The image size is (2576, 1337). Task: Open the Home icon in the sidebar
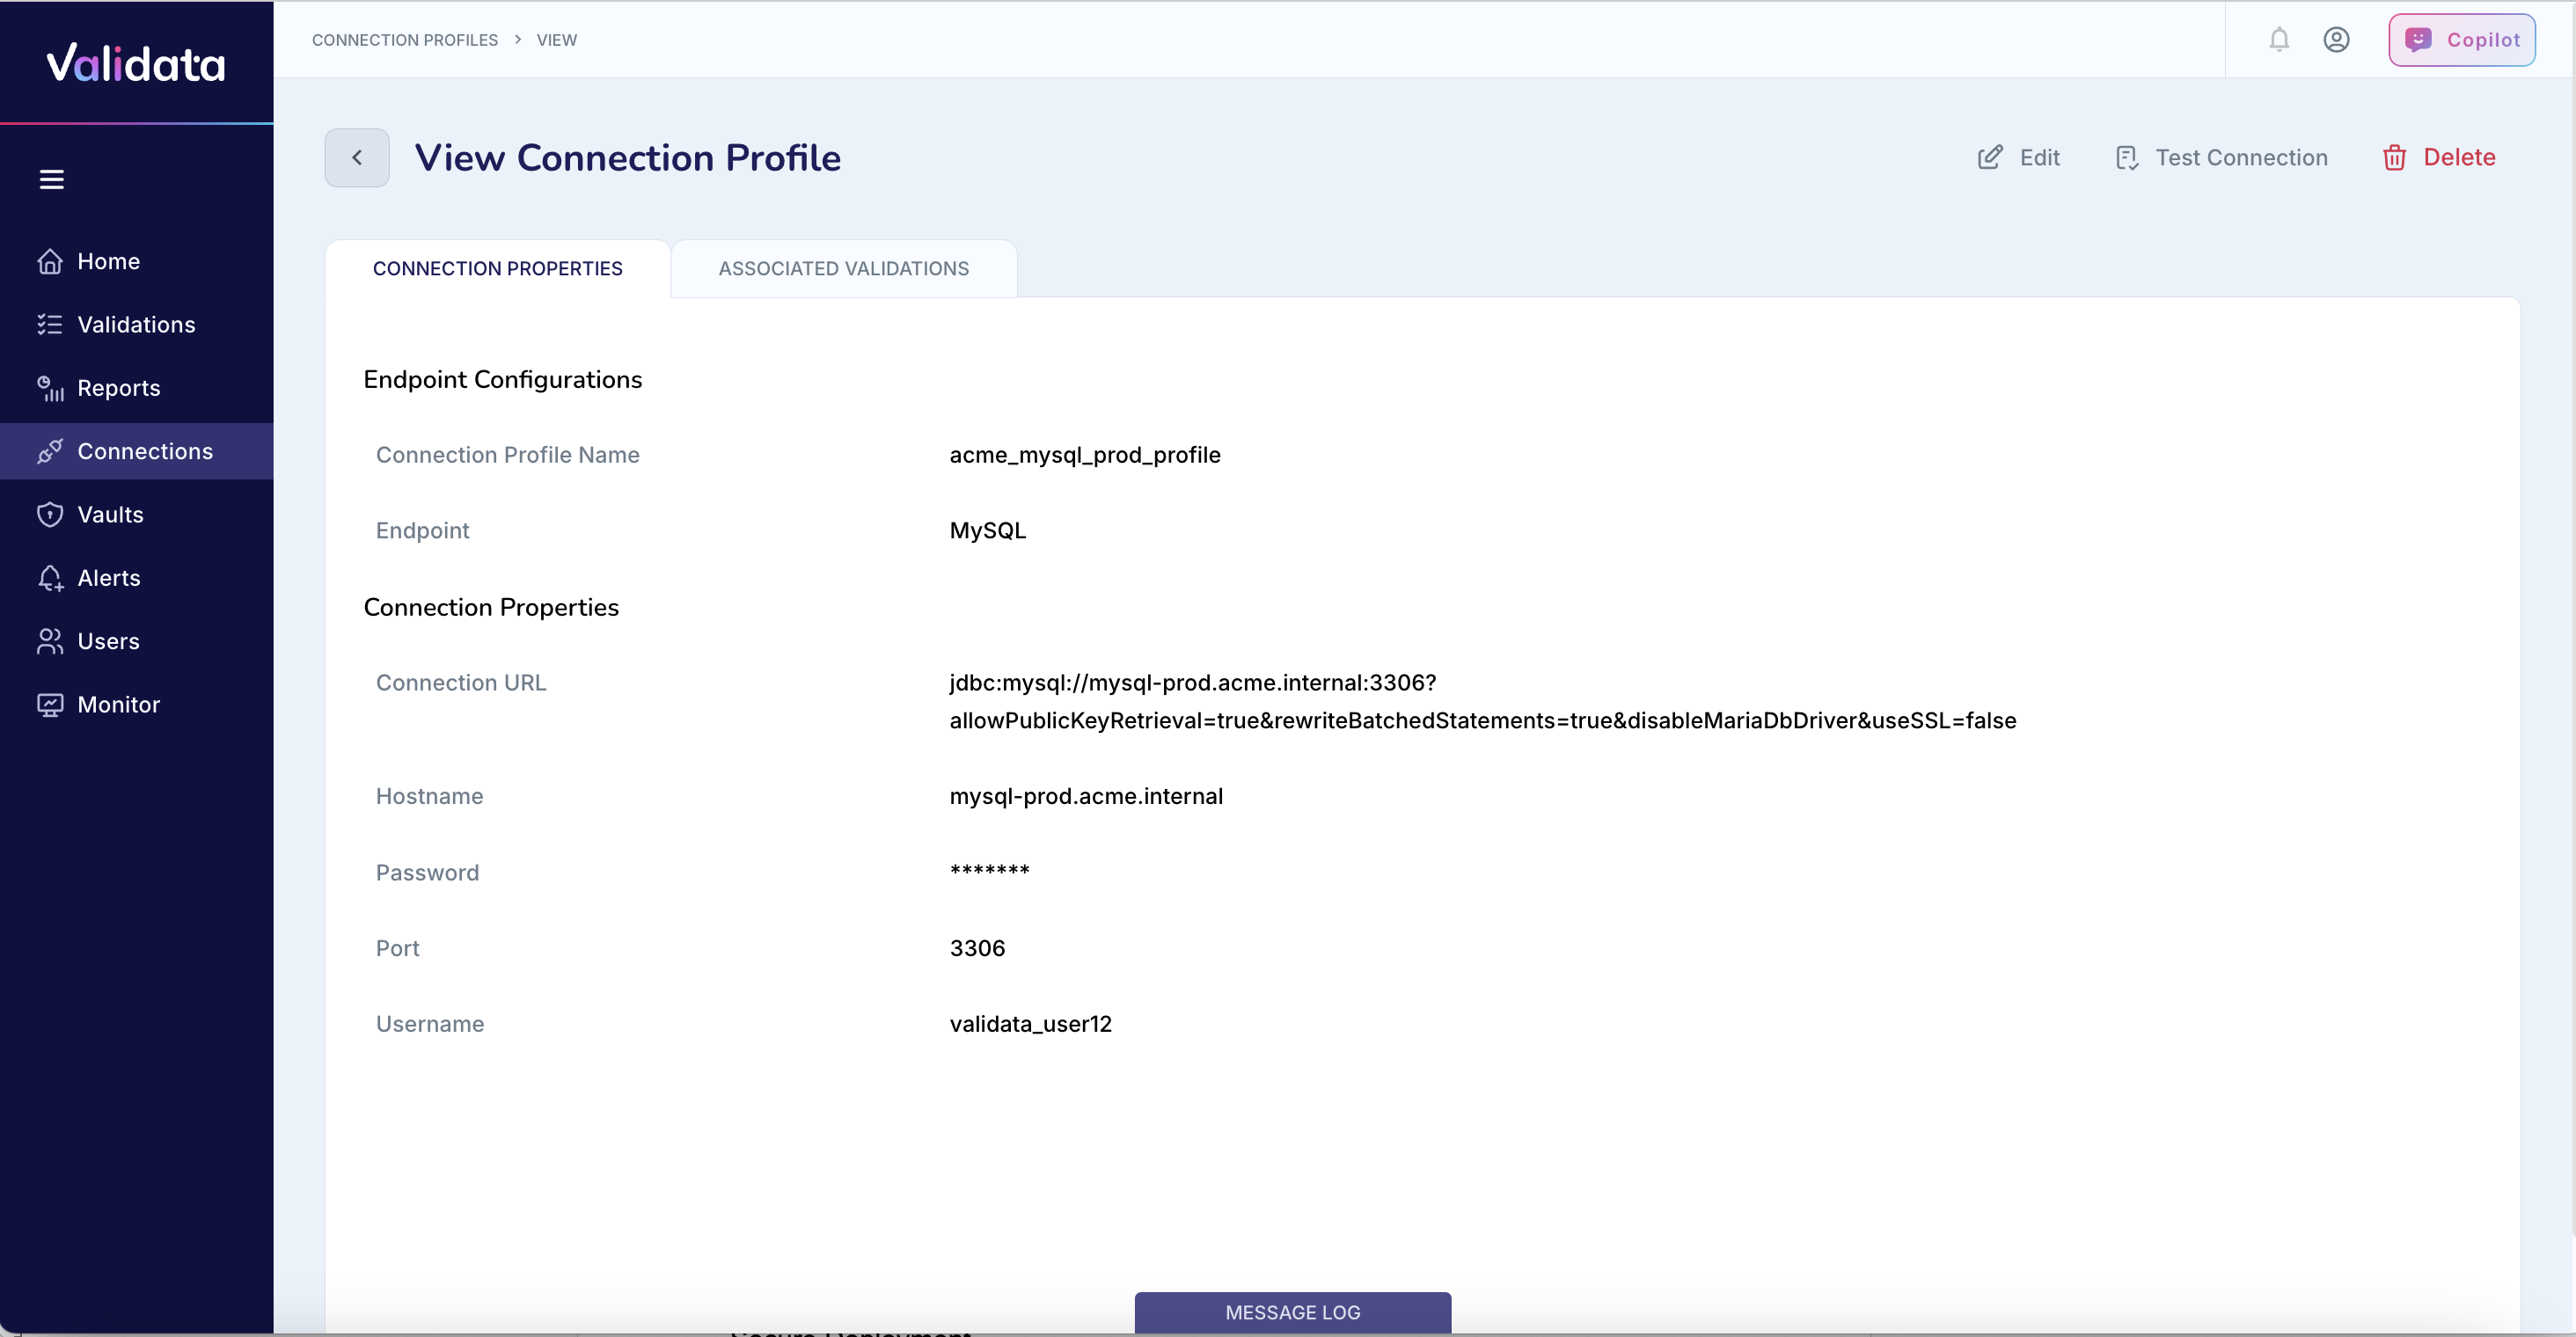(50, 261)
